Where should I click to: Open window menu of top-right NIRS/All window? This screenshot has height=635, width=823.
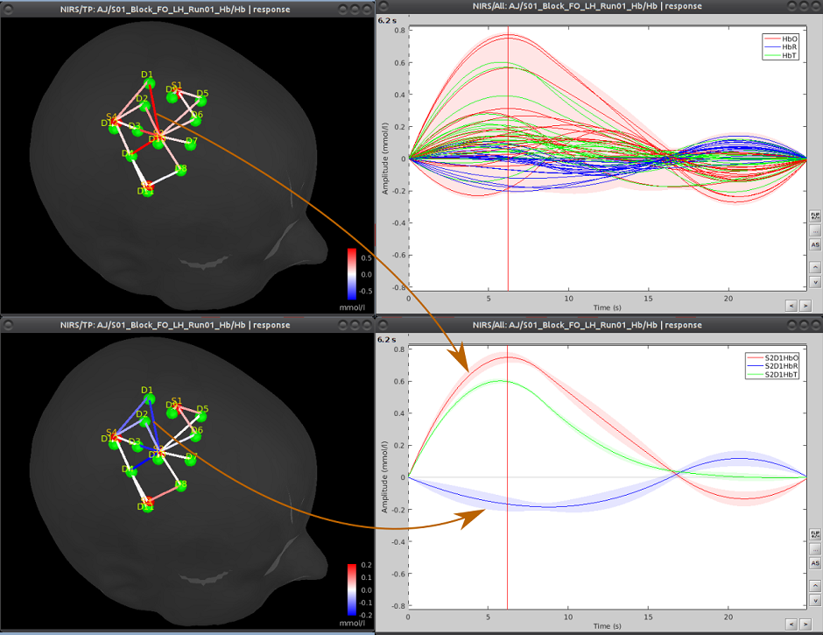383,6
